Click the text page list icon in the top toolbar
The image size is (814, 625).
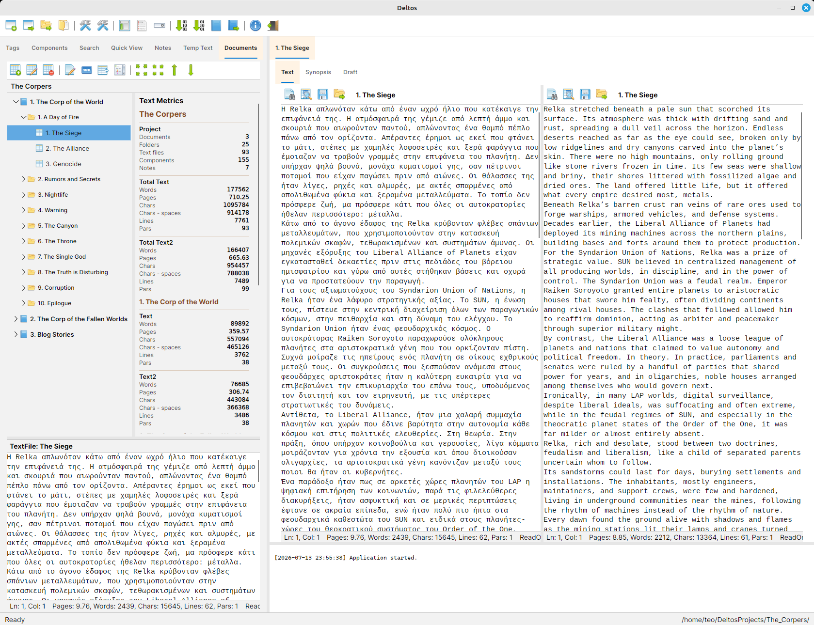142,26
